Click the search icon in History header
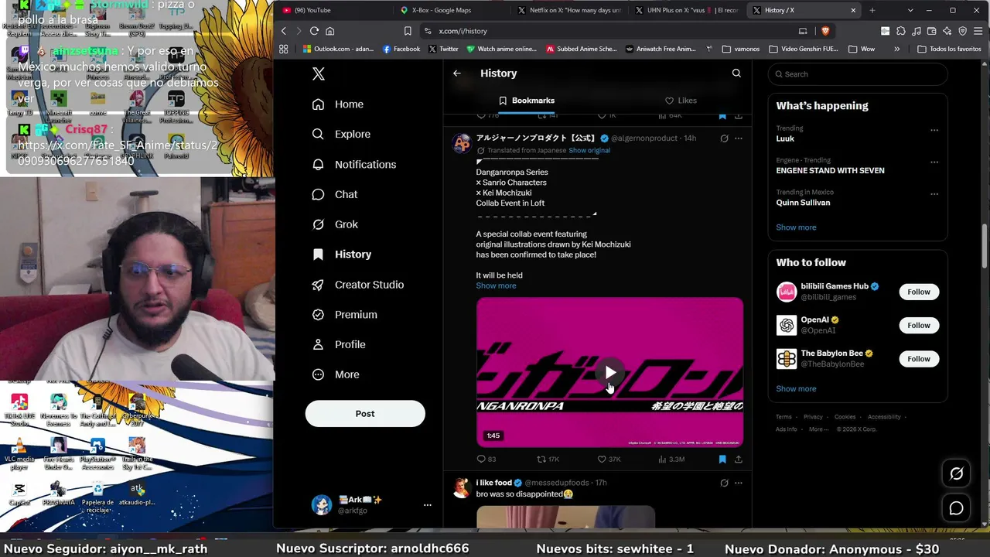 (736, 73)
